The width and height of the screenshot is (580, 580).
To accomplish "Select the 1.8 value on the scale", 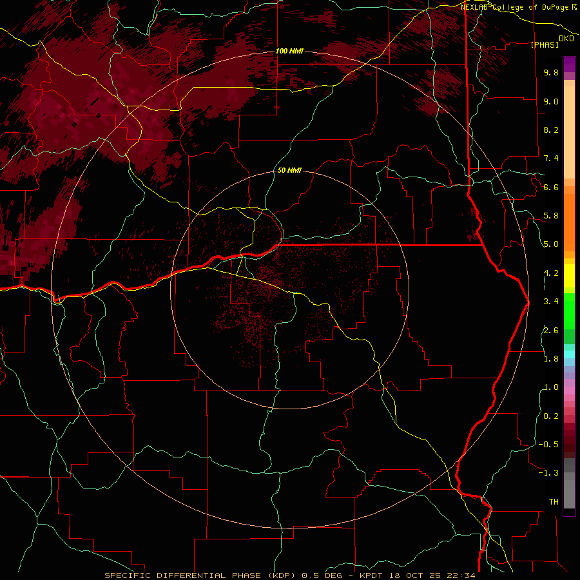I will click(x=551, y=359).
